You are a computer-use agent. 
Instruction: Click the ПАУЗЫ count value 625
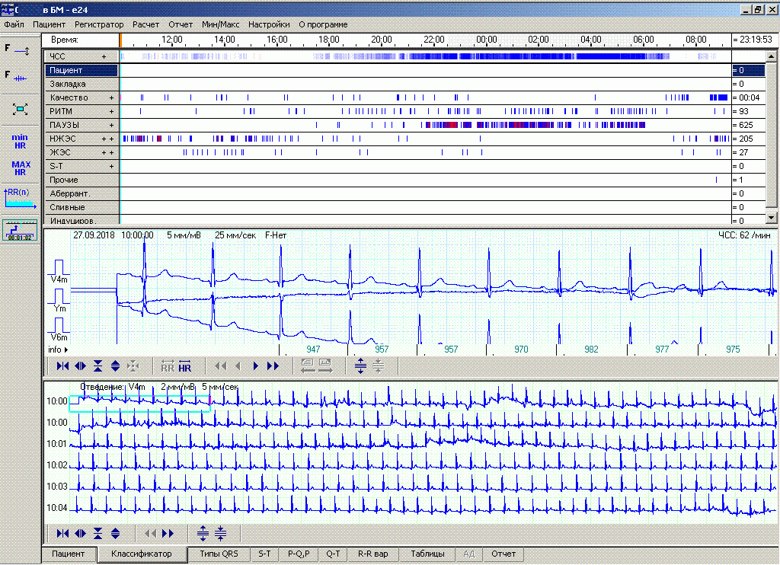pos(745,126)
